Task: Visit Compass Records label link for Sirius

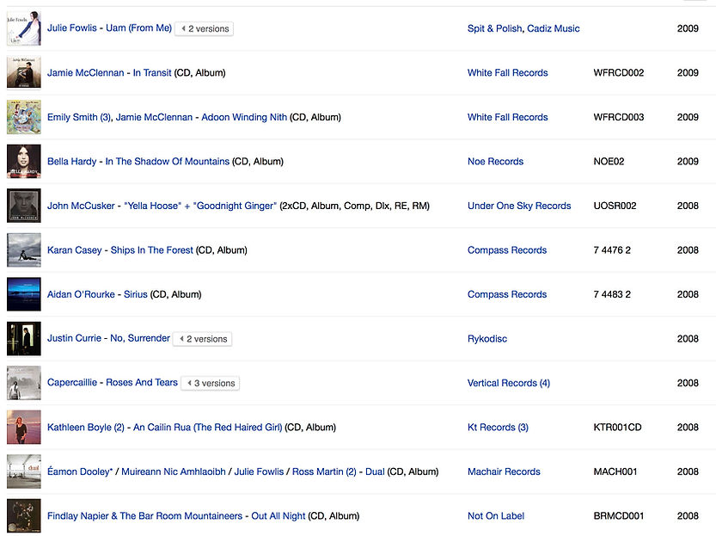Action: [x=507, y=294]
